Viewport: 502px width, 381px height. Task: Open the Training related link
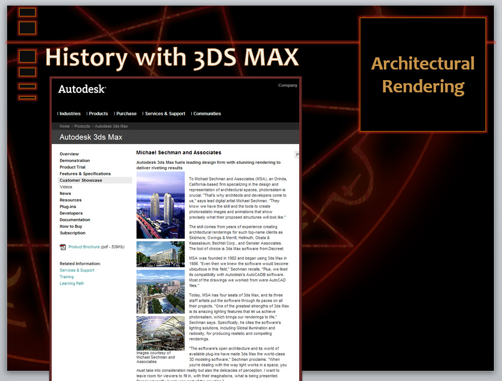pyautogui.click(x=66, y=277)
